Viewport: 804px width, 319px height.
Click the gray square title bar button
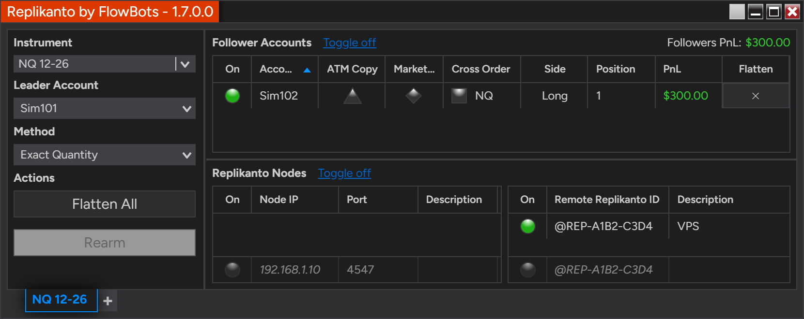pos(737,12)
